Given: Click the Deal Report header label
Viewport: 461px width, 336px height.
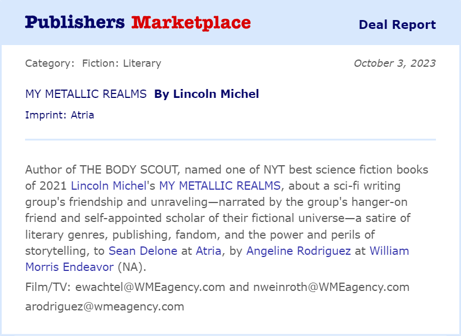Looking at the screenshot, I should 397,24.
